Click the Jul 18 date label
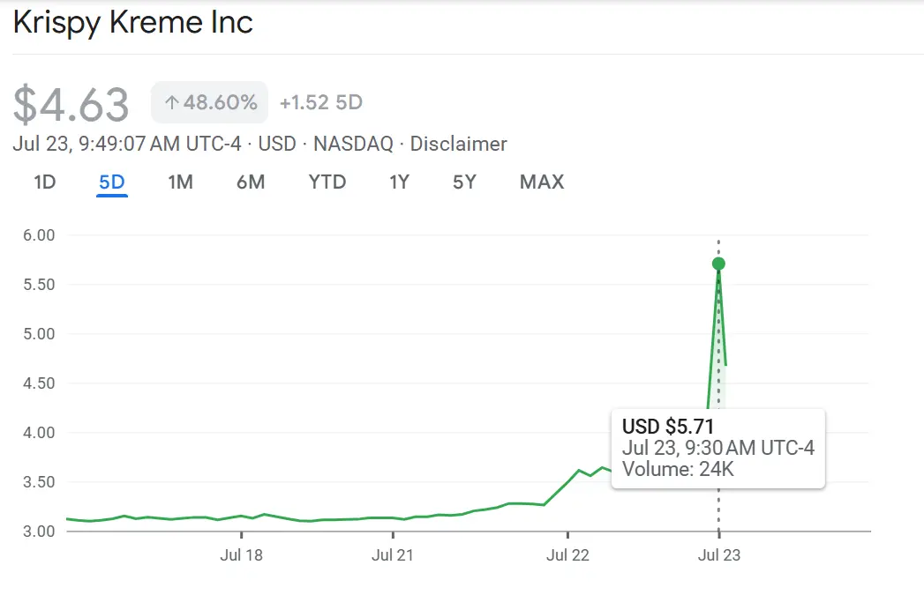The width and height of the screenshot is (924, 595). 241,554
